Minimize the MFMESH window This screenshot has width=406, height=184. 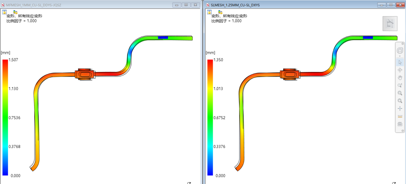177,4
